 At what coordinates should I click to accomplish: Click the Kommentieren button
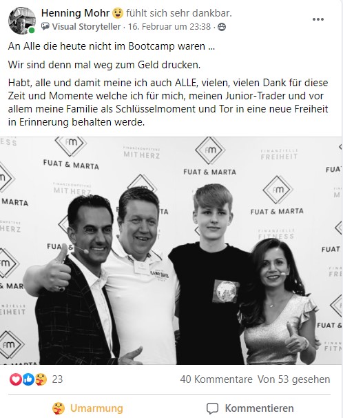250,408
